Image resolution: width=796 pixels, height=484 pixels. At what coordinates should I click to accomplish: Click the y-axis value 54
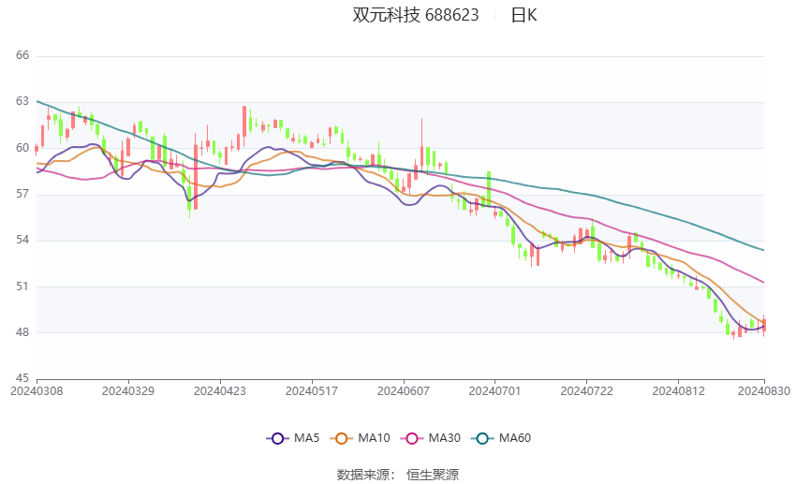[22, 240]
